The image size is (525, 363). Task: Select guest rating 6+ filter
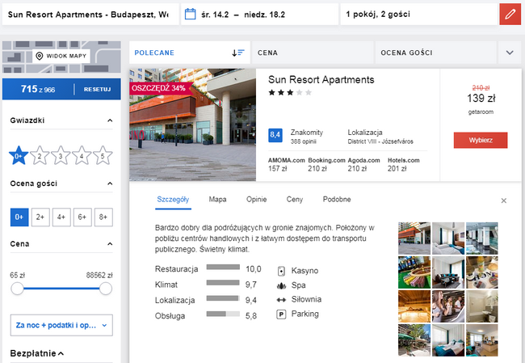point(82,217)
